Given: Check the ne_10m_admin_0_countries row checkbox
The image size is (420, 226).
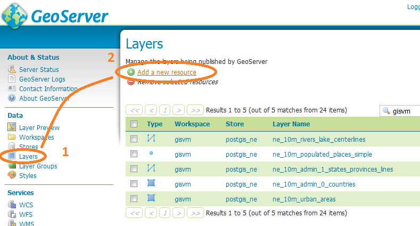Looking at the screenshot, I should click(134, 184).
